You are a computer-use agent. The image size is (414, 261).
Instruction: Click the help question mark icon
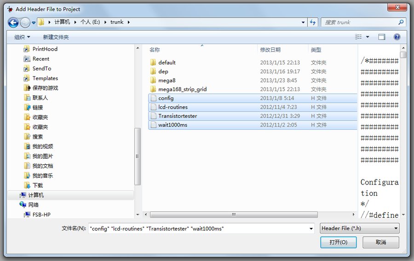[397, 37]
